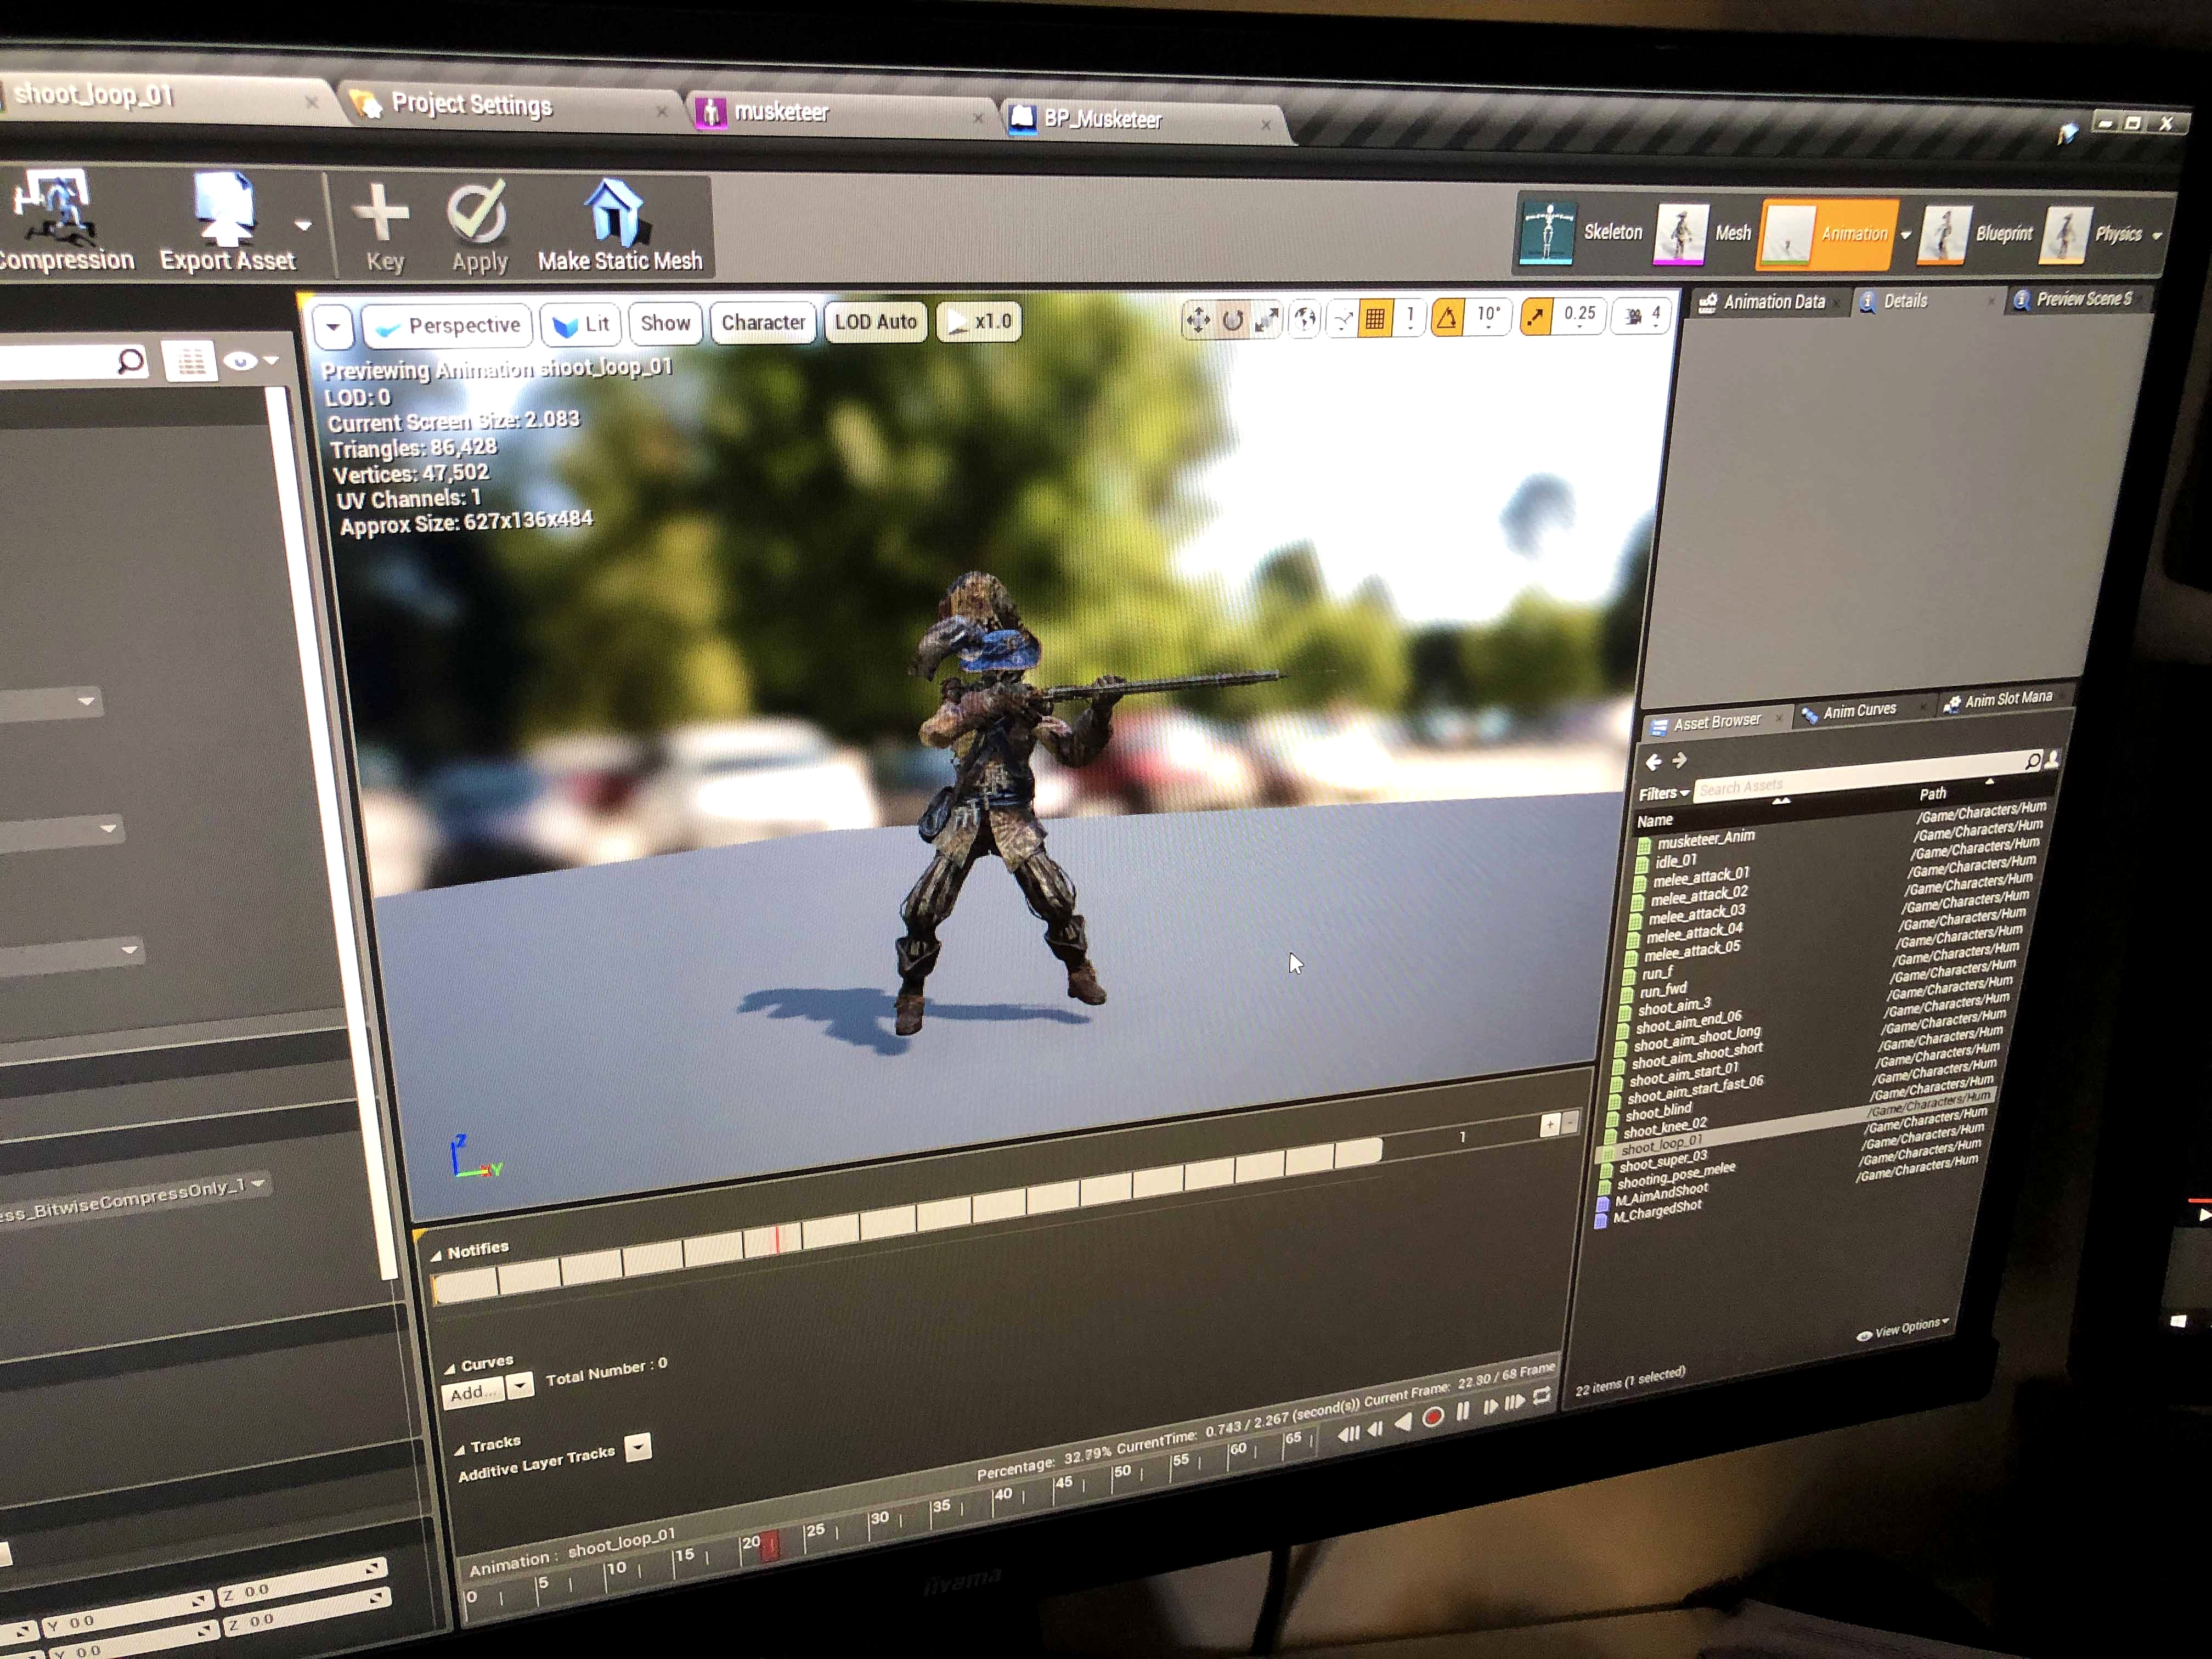2212x1659 pixels.
Task: Toggle grid snapping in the viewport
Action: [1375, 318]
